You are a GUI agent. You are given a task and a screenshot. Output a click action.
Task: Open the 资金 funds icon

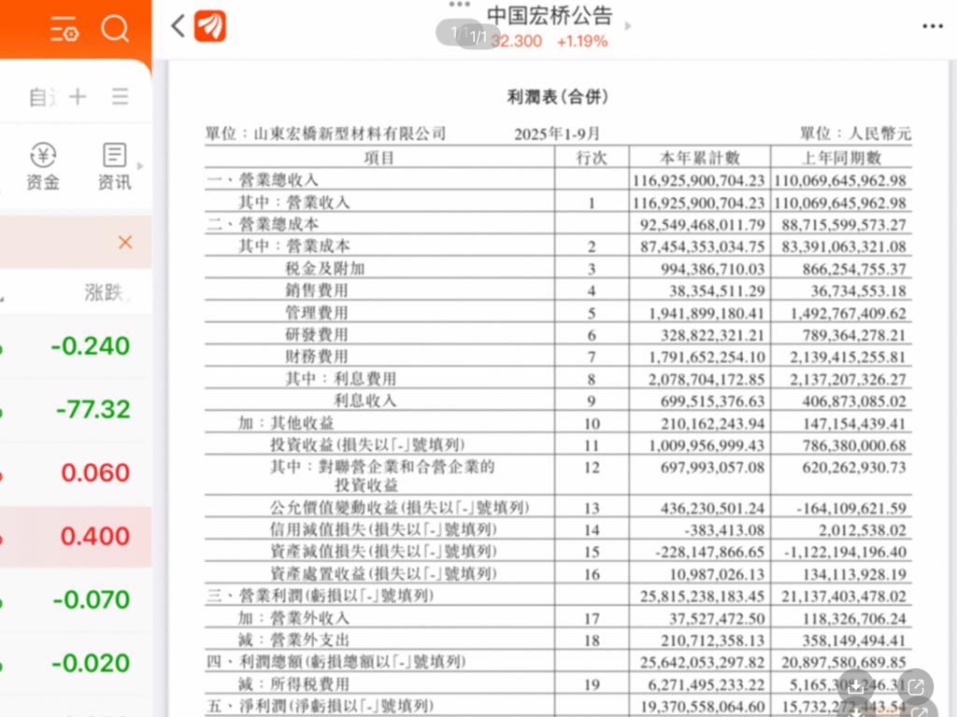pos(43,166)
